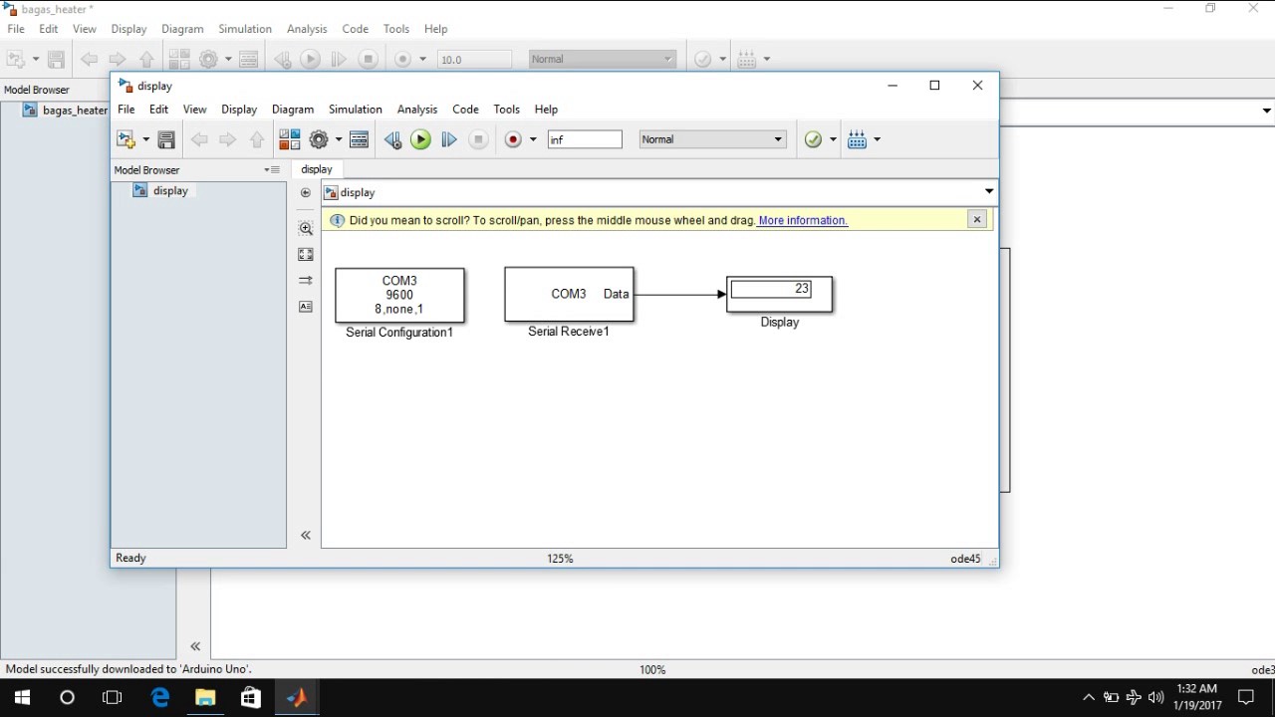Click the Step Back button

[392, 139]
